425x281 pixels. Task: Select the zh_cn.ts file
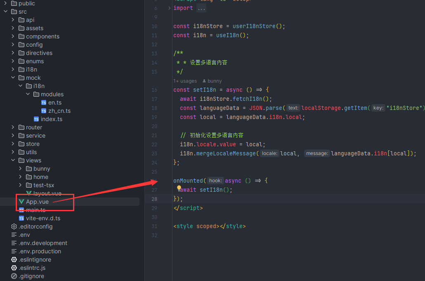click(x=59, y=111)
